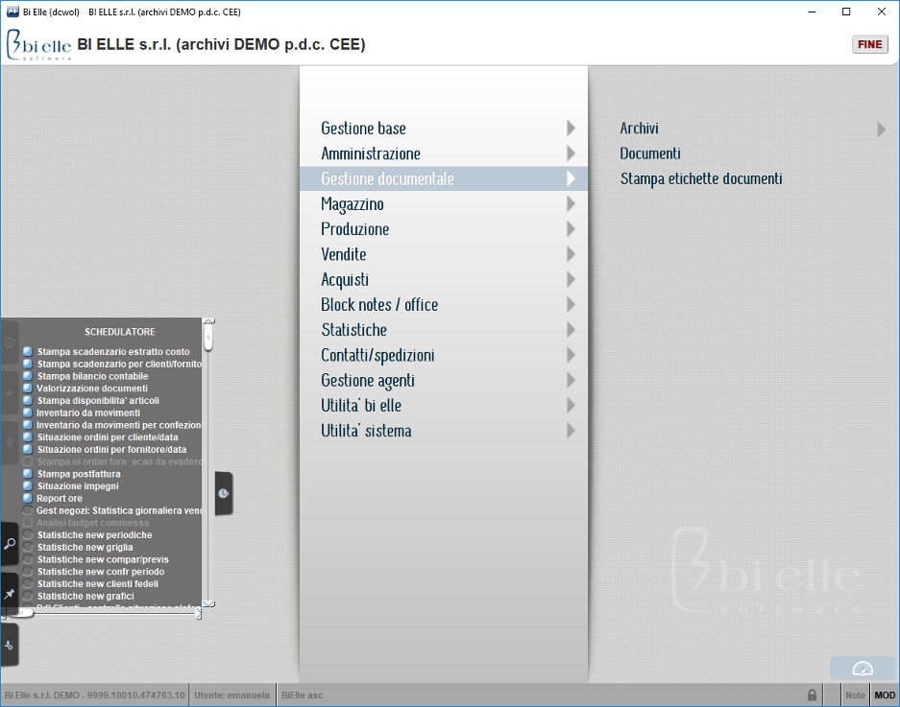900x707 pixels.
Task: Toggle the Report ore checkbox
Action: point(28,498)
